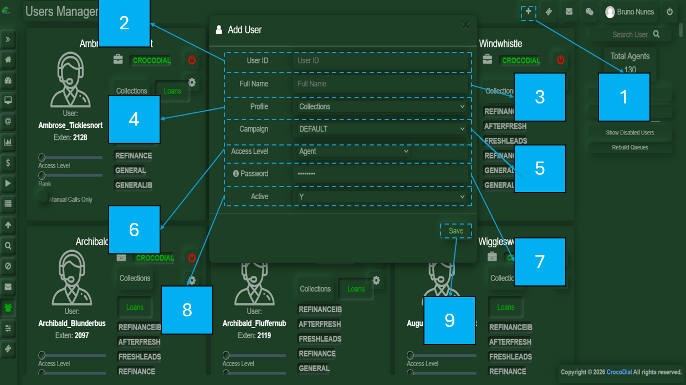Open the envelope messages icon in top bar
Screen dimensions: 686x385
click(569, 12)
